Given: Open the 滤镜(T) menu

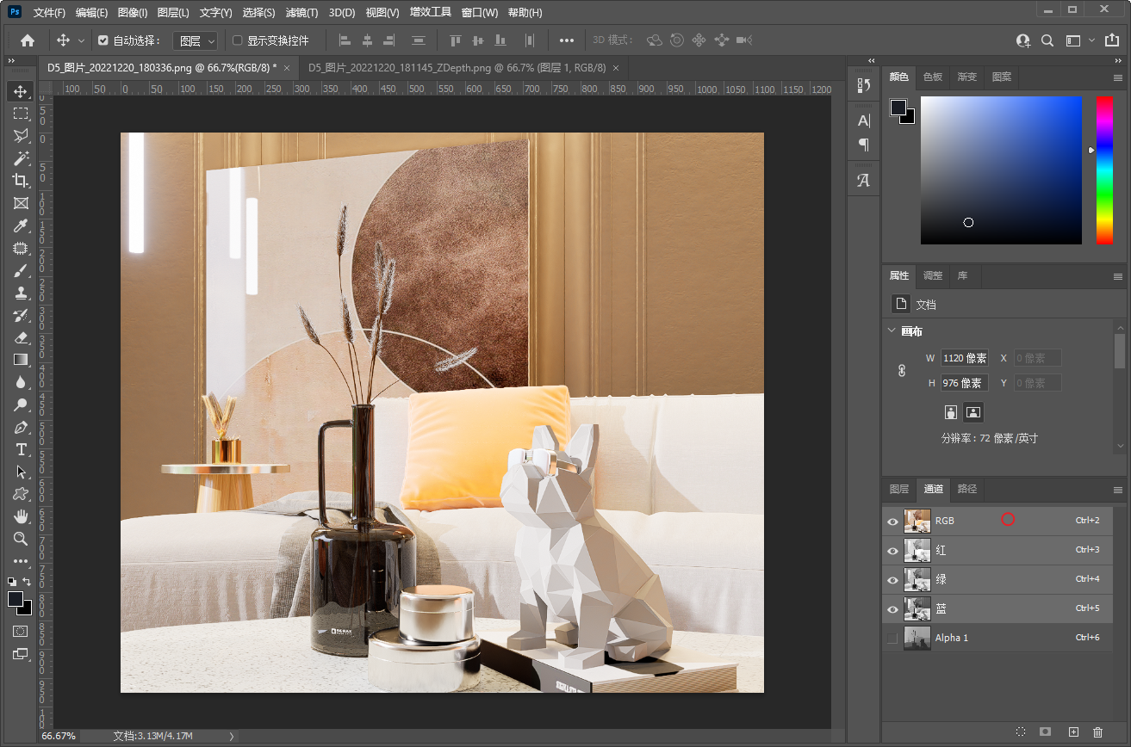Looking at the screenshot, I should pyautogui.click(x=301, y=13).
